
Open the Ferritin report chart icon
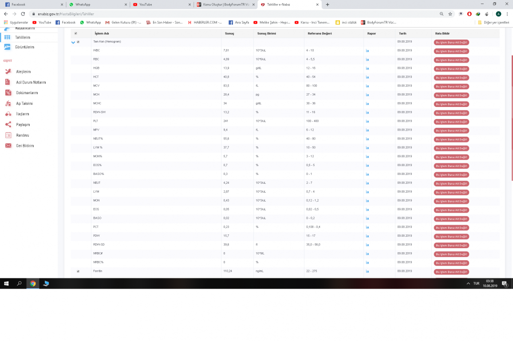coord(367,271)
